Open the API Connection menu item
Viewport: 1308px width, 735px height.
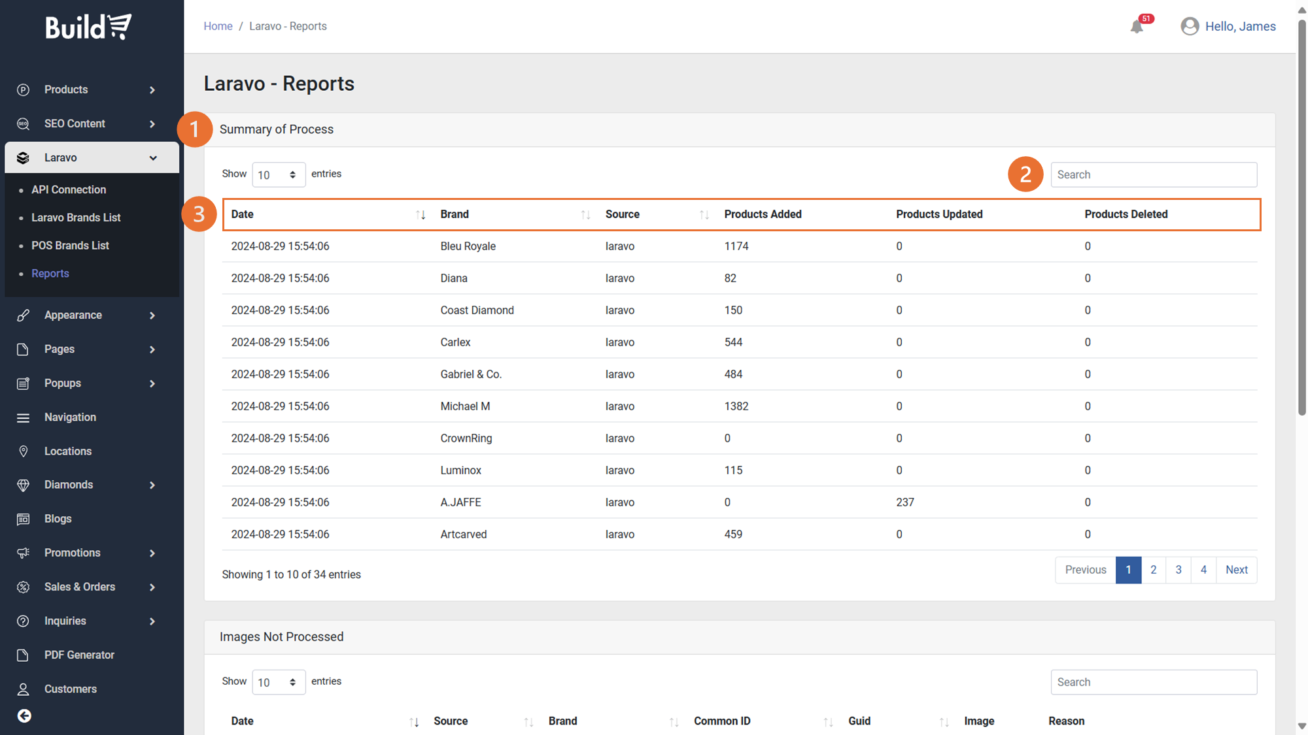pyautogui.click(x=69, y=189)
